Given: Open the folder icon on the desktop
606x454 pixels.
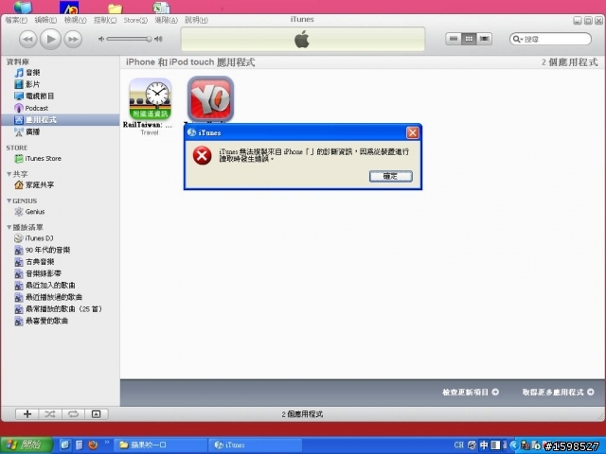Looking at the screenshot, I should (116, 8).
